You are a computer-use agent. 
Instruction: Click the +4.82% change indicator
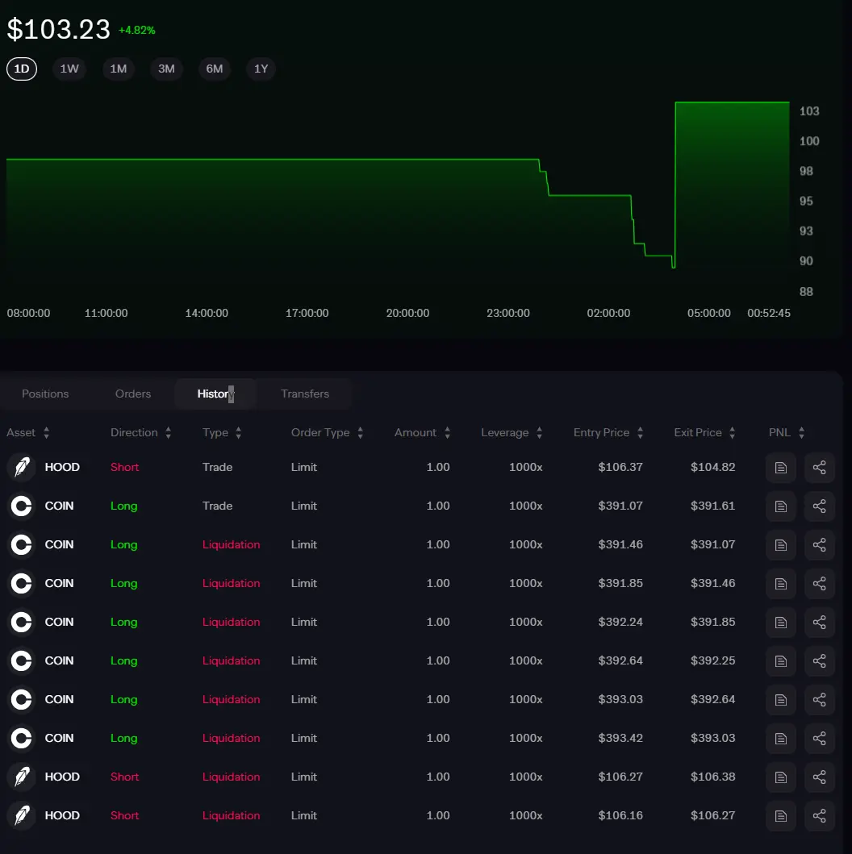coord(136,31)
